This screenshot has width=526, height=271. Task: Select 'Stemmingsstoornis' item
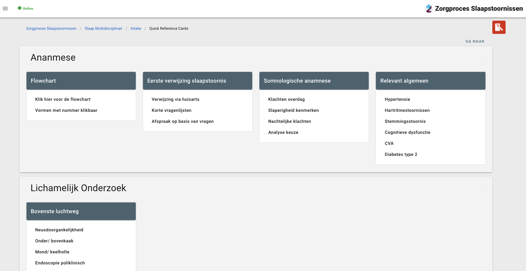[x=405, y=121]
